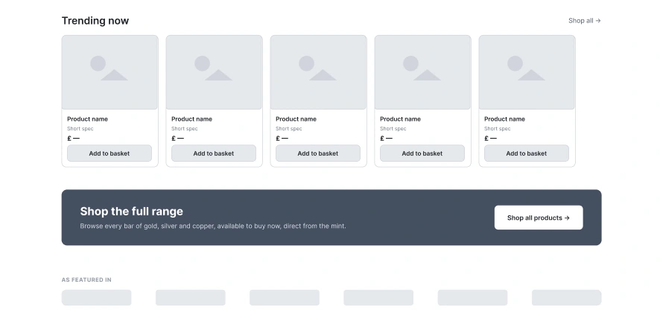
Task: Click the Shop the full range heading
Action: [132, 212]
